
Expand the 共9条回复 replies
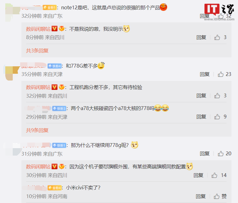pos(37,130)
